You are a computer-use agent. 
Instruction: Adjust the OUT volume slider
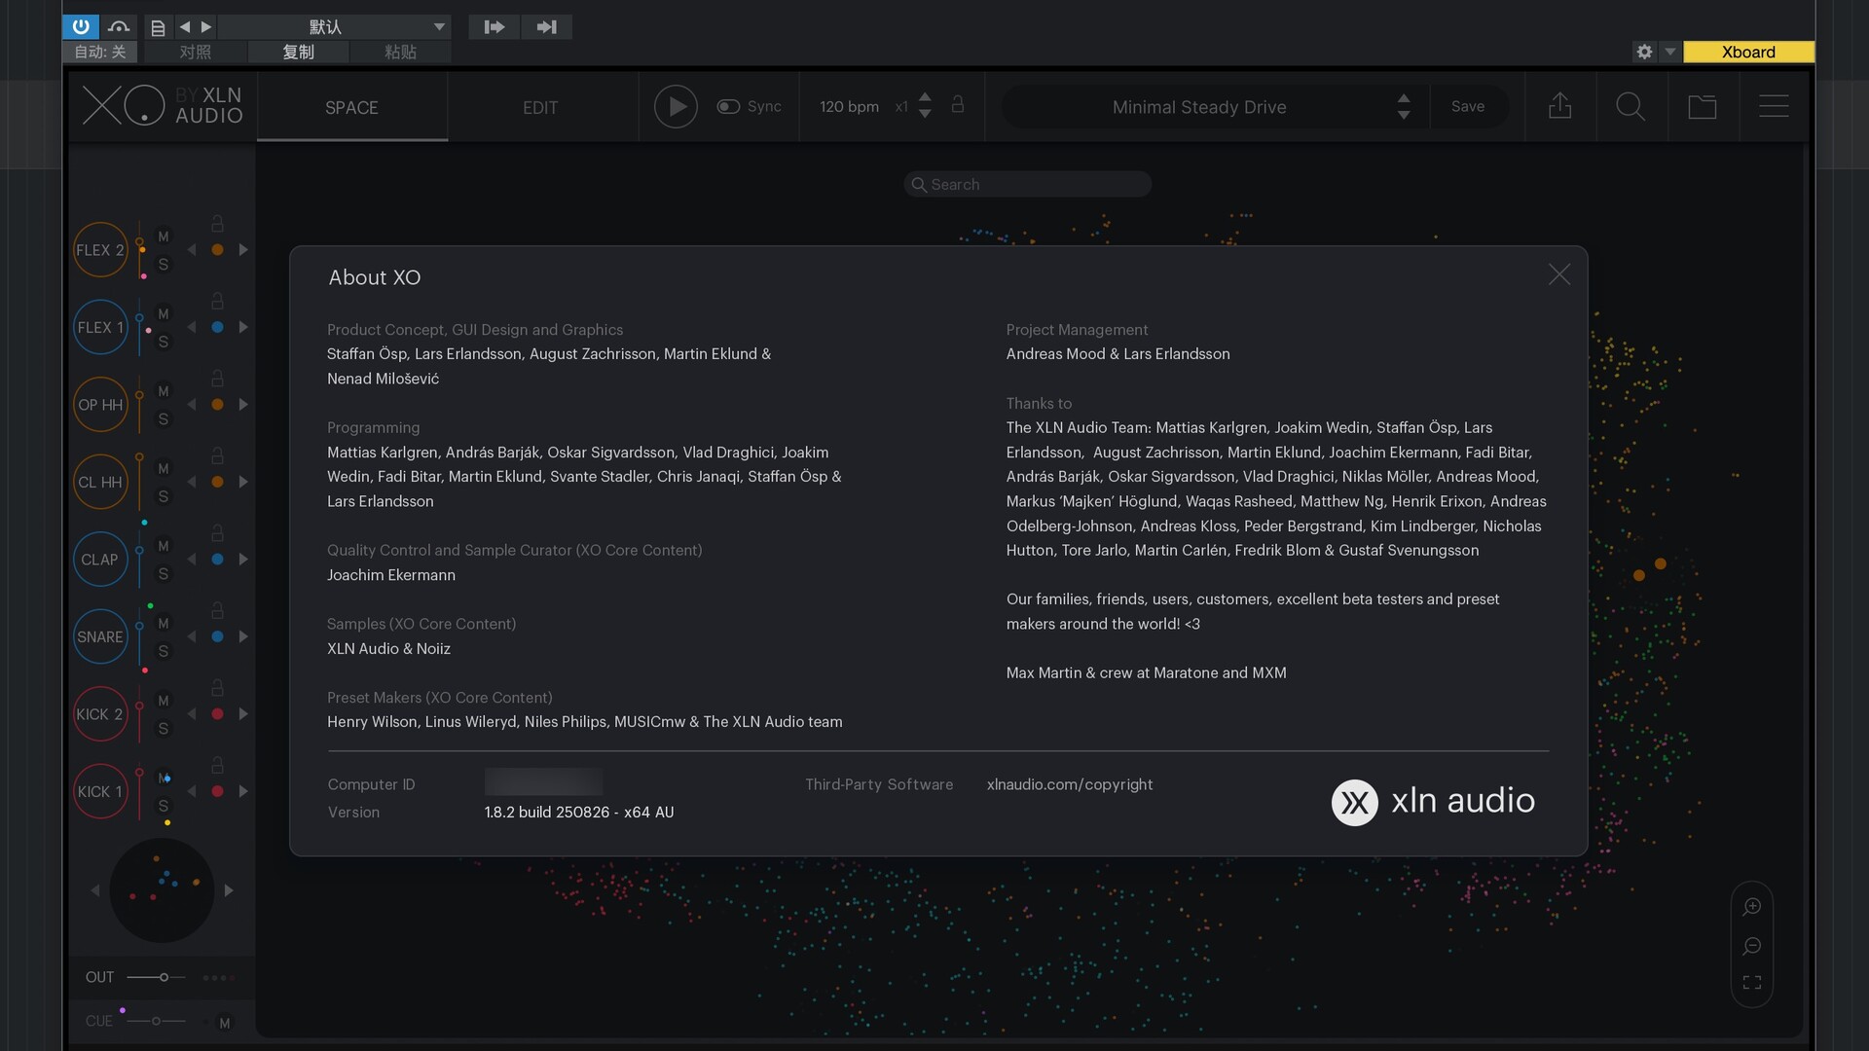[156, 977]
